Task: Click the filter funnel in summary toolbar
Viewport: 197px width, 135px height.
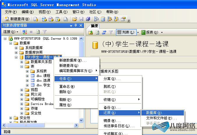Action: 111,32
